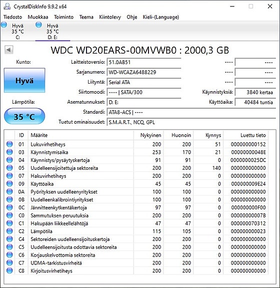Click the previous disk arrow button
Viewport: 280px width, 288px height.
[9, 50]
